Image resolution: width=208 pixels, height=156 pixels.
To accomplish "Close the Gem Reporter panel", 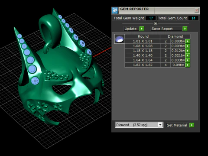I will [x=197, y=10].
